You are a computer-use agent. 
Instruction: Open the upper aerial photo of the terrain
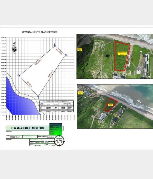(x=115, y=56)
